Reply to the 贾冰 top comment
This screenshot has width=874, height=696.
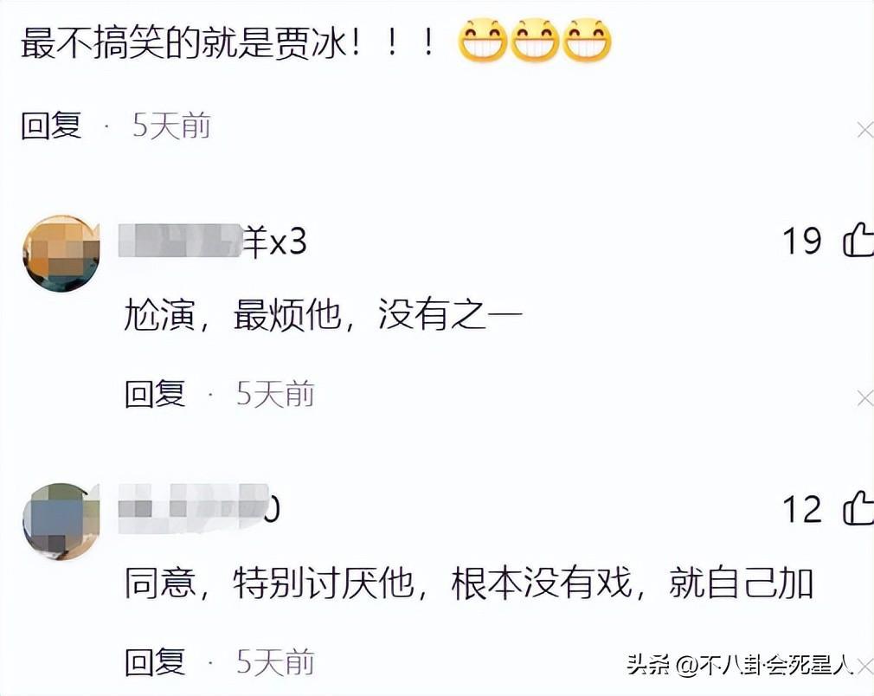[x=51, y=126]
